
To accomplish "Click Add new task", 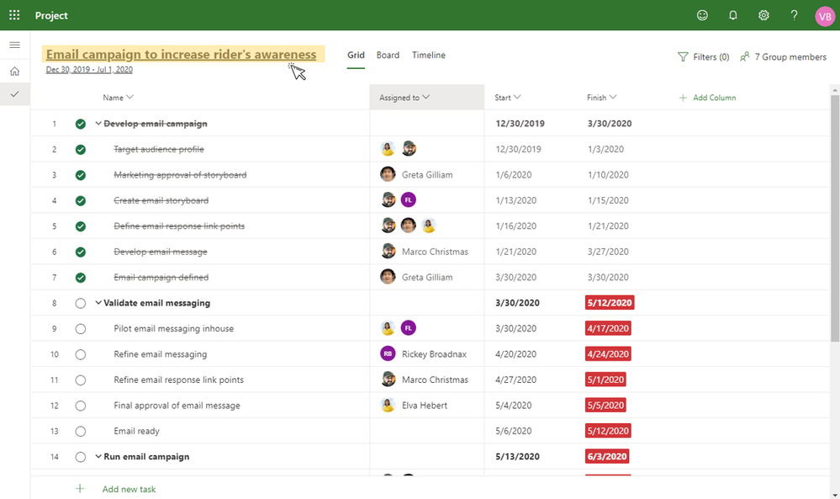I will (x=129, y=489).
